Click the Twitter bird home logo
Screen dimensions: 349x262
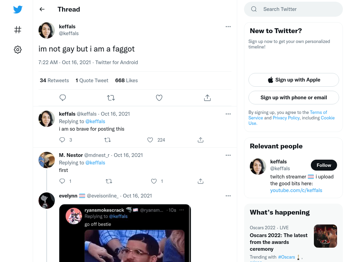coord(18,10)
